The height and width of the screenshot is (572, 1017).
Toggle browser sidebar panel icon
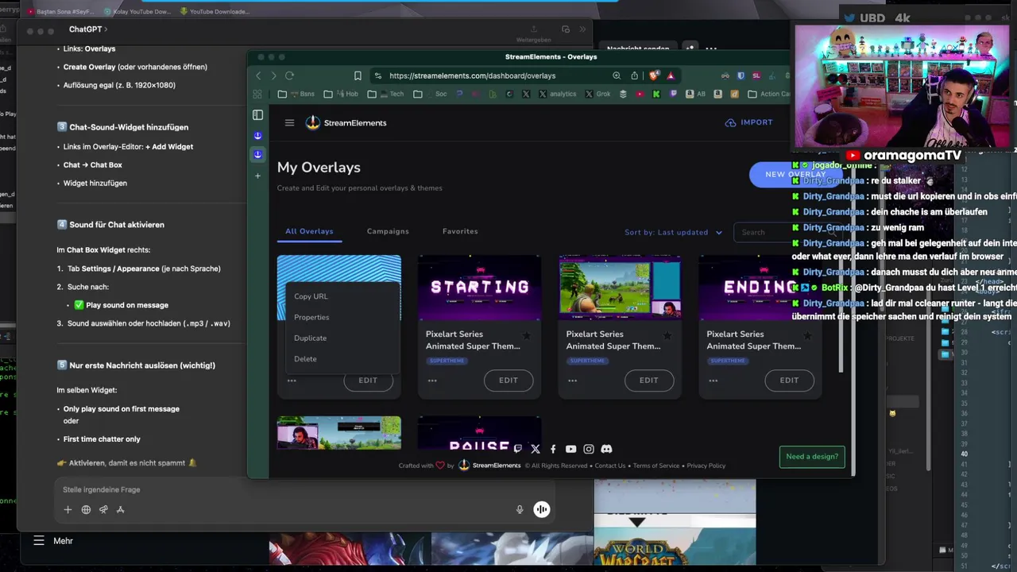tap(257, 115)
